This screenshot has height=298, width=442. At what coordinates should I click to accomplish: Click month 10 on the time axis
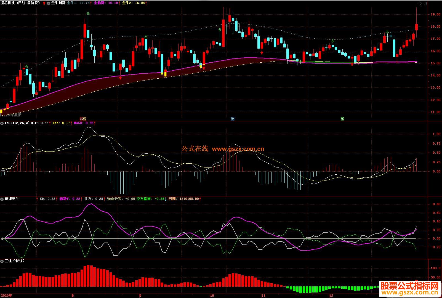point(212,296)
